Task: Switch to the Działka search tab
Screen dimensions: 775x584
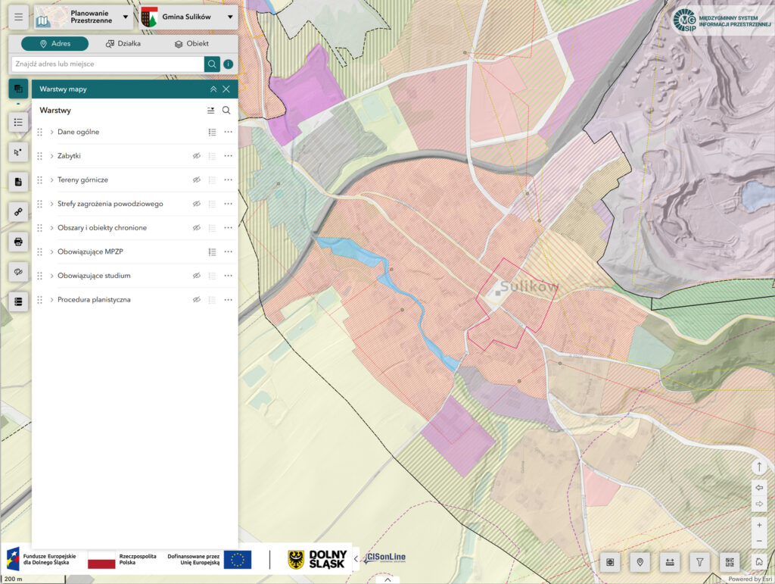Action: 123,44
